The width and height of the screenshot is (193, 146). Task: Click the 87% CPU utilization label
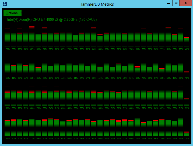point(32,49)
